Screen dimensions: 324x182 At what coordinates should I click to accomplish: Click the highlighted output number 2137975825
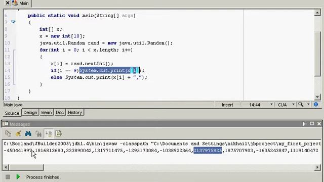208,151
